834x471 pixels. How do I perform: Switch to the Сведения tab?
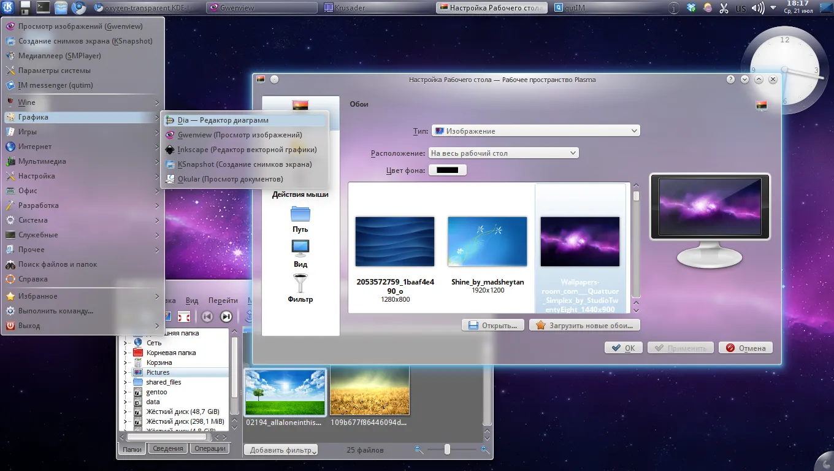point(168,448)
